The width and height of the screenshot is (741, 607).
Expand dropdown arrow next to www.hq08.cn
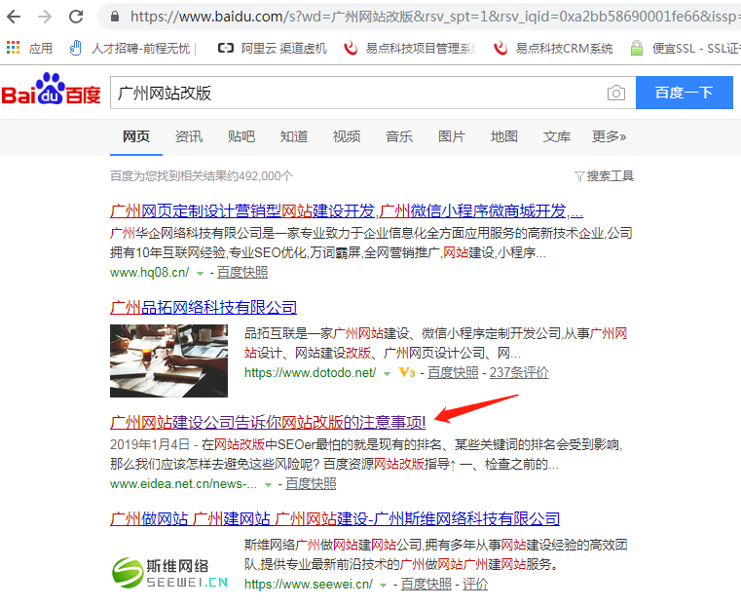[x=201, y=273]
